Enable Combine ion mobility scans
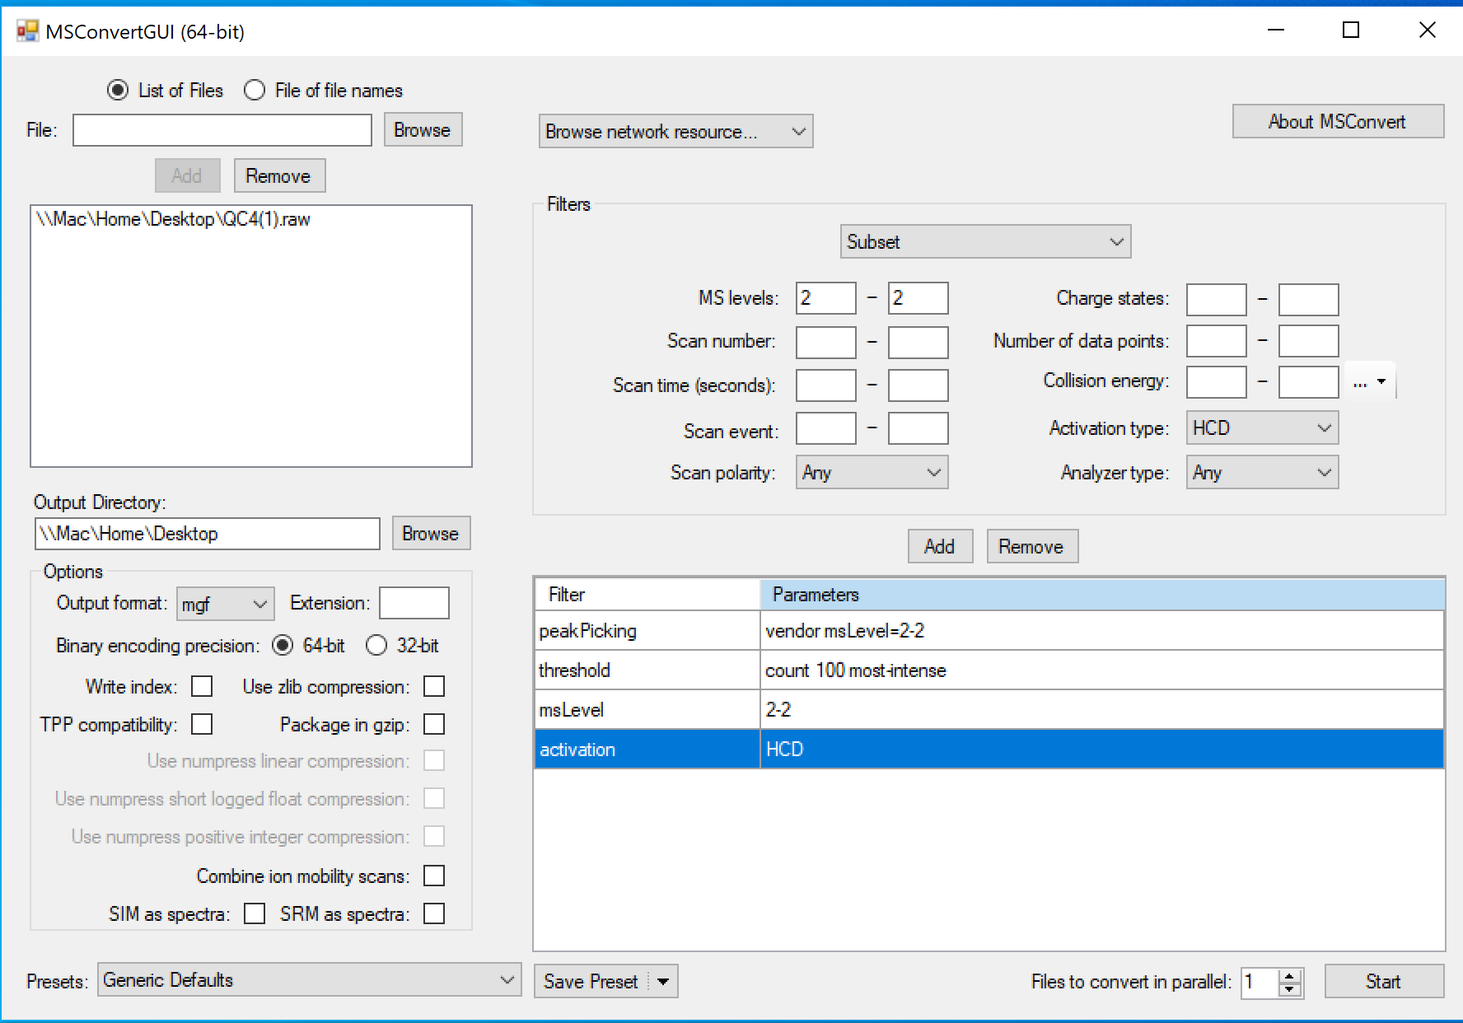Viewport: 1463px width, 1023px height. tap(434, 876)
